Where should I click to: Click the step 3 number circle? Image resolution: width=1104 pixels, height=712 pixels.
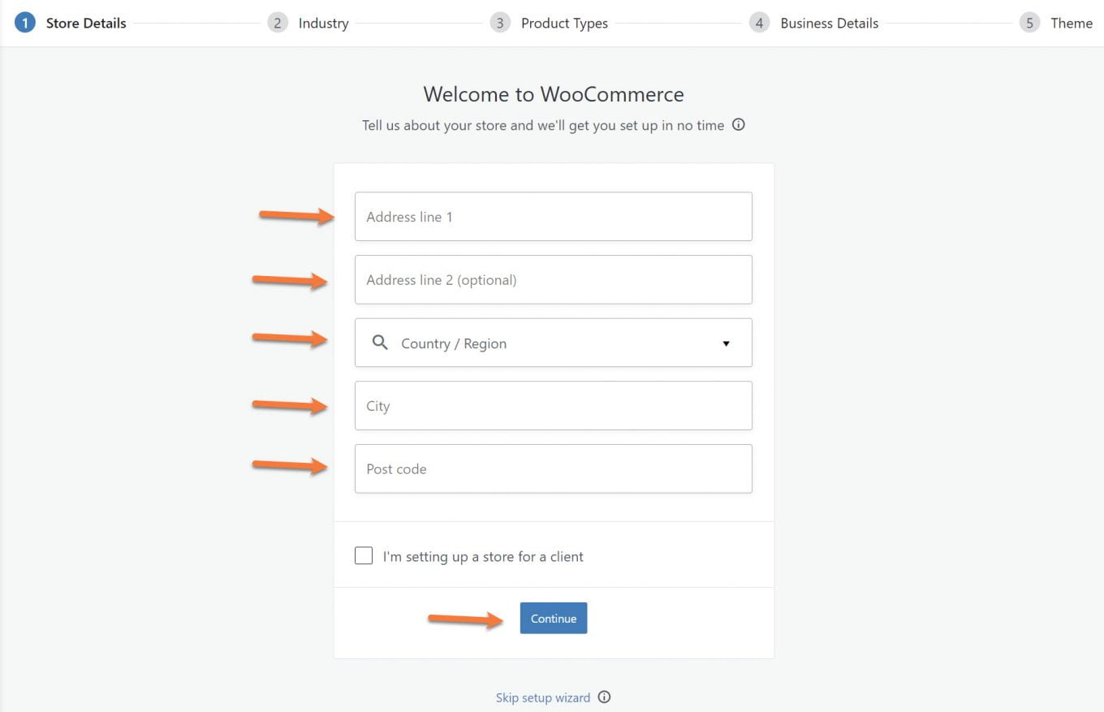(500, 23)
